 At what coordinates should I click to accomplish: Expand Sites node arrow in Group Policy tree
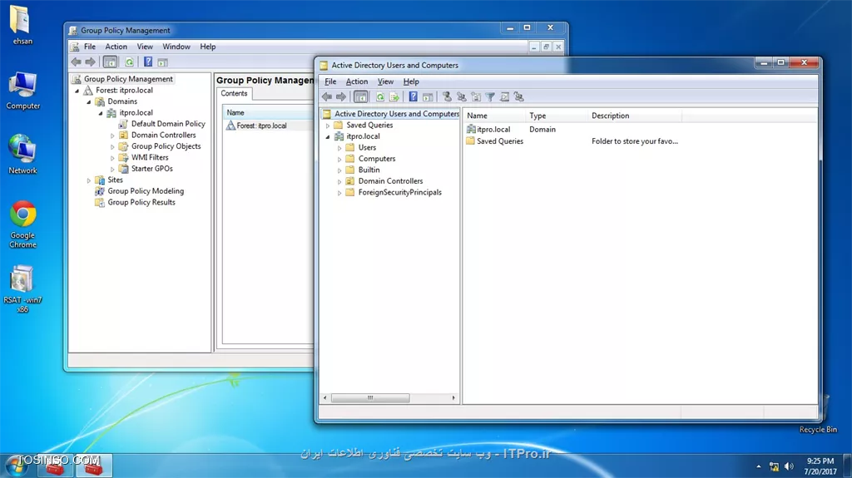click(89, 180)
